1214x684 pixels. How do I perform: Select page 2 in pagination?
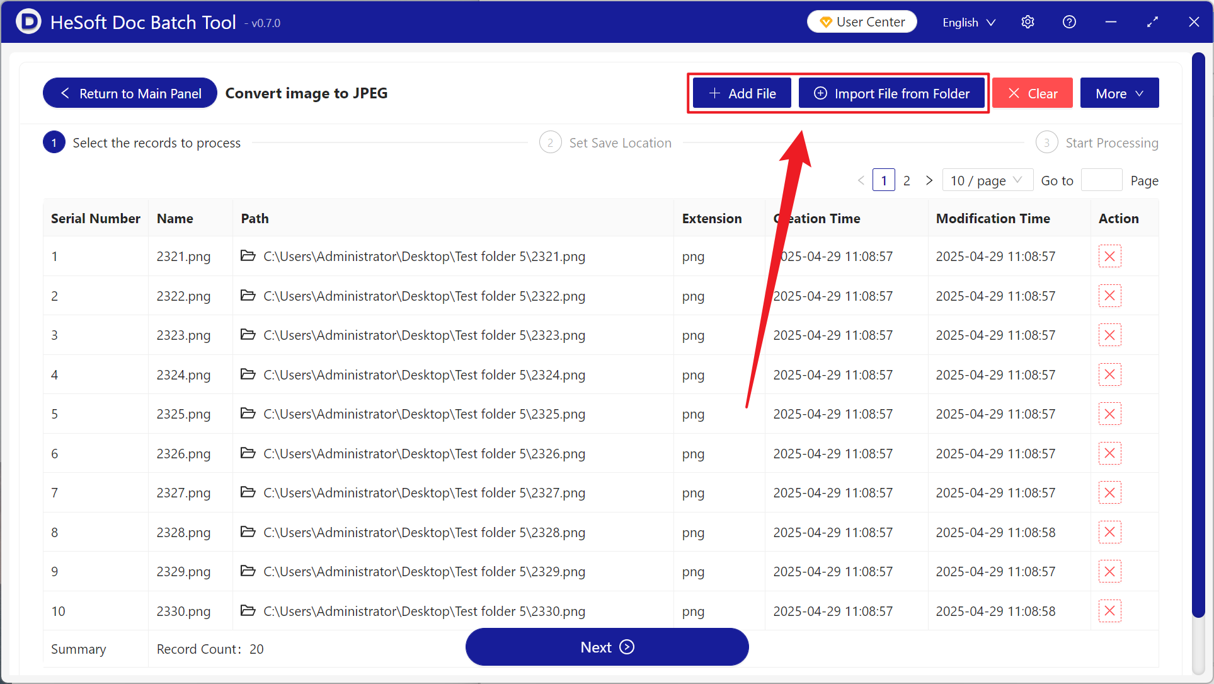tap(907, 180)
